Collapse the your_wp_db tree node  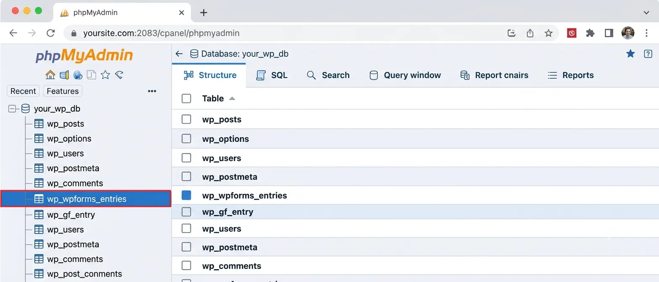click(x=12, y=109)
